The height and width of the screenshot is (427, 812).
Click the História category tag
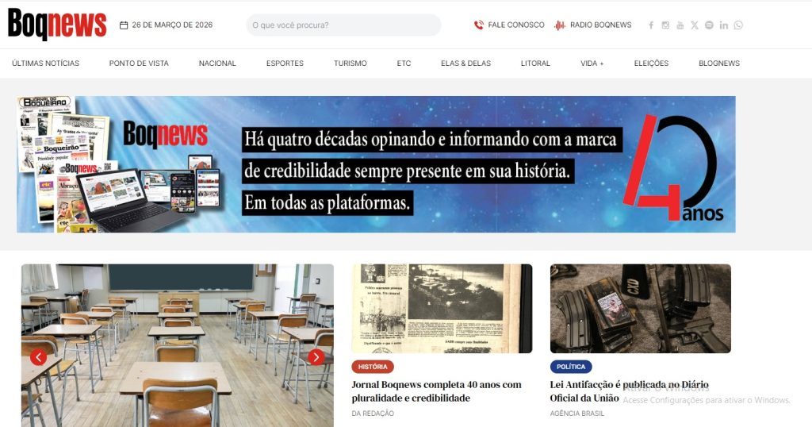coord(373,367)
